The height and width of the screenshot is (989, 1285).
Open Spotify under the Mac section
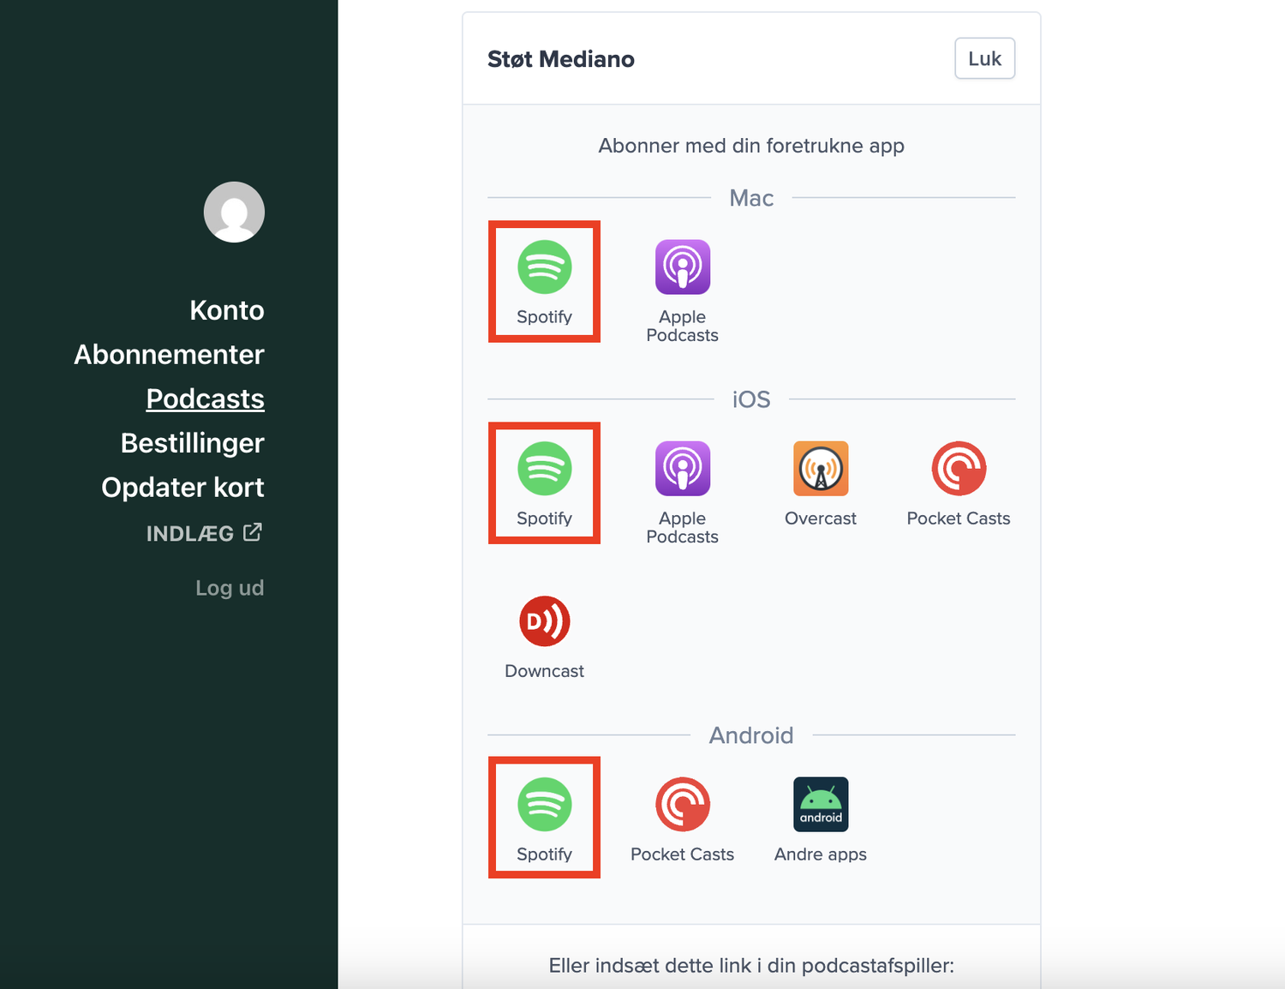[x=544, y=282]
